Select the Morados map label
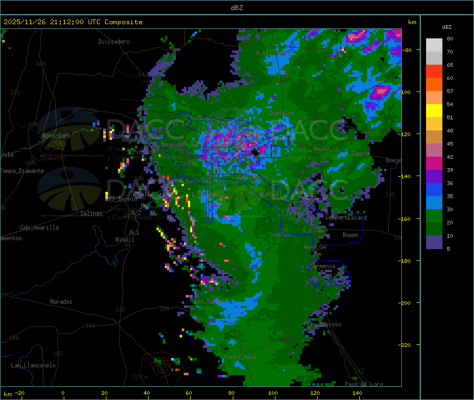474x400 pixels. (61, 302)
